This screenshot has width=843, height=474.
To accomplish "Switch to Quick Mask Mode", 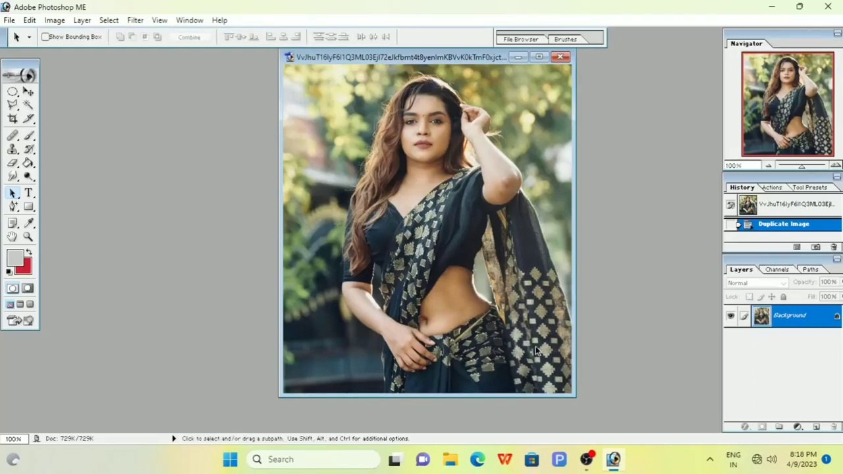I will tap(28, 288).
